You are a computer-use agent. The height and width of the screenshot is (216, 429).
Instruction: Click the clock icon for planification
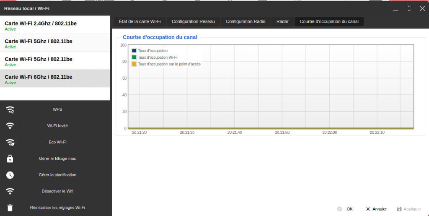point(10,175)
